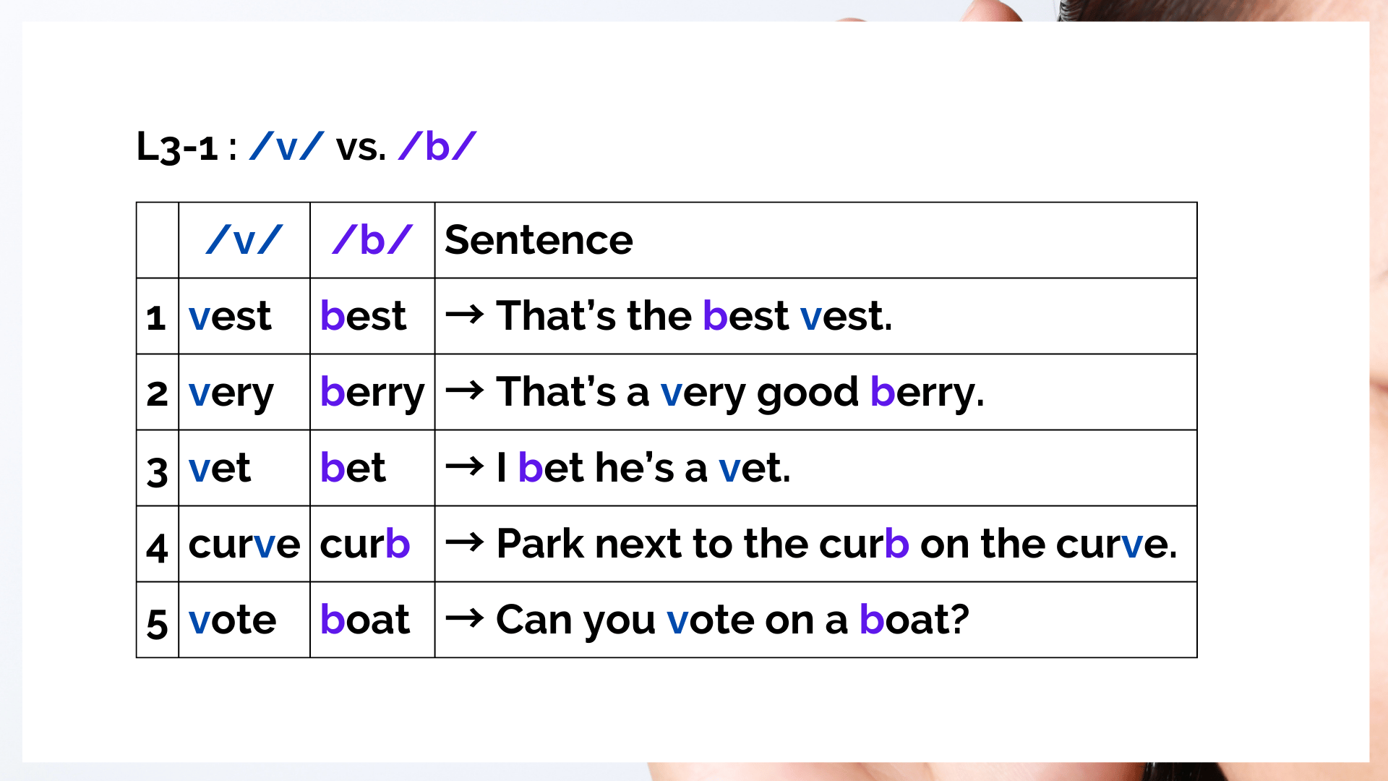Click the sentence 'I bet he's a vet.'
1388x781 pixels.
(x=643, y=469)
